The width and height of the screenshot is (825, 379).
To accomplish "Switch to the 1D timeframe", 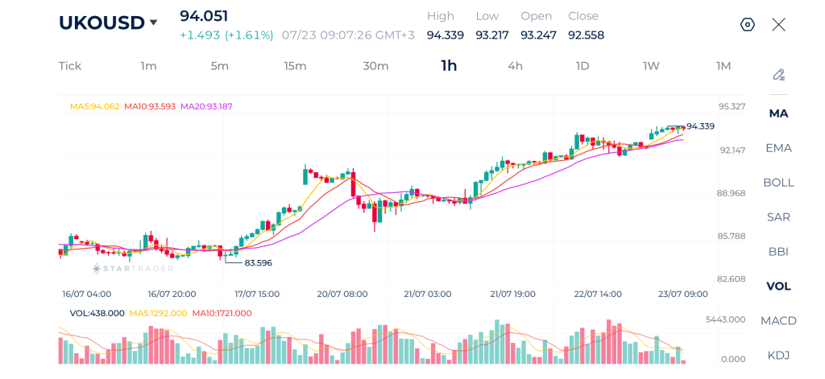I will 582,66.
